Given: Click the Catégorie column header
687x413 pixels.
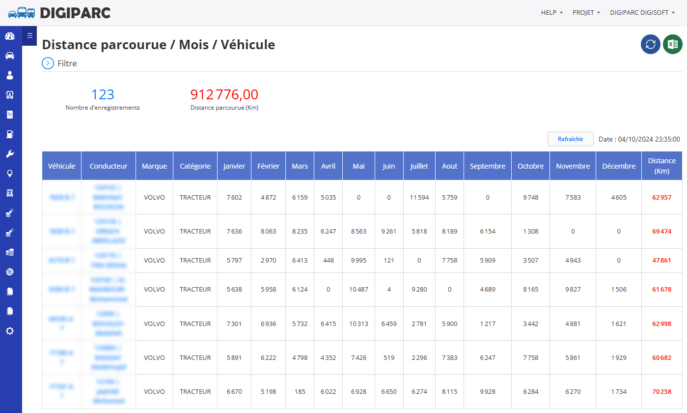Looking at the screenshot, I should 195,166.
